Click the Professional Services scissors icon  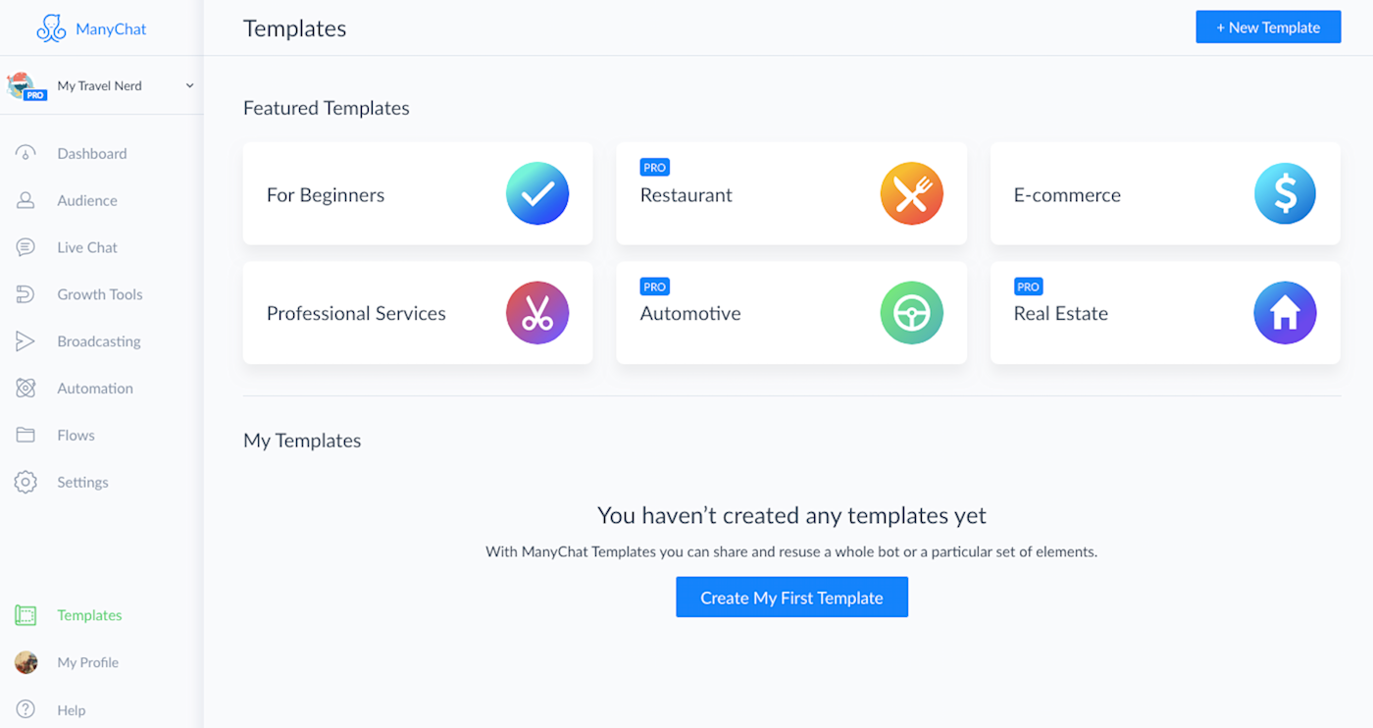[537, 312]
